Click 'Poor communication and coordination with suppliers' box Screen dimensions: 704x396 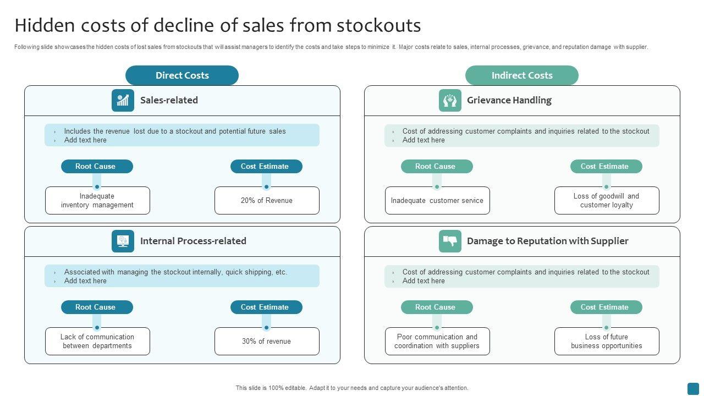point(437,341)
